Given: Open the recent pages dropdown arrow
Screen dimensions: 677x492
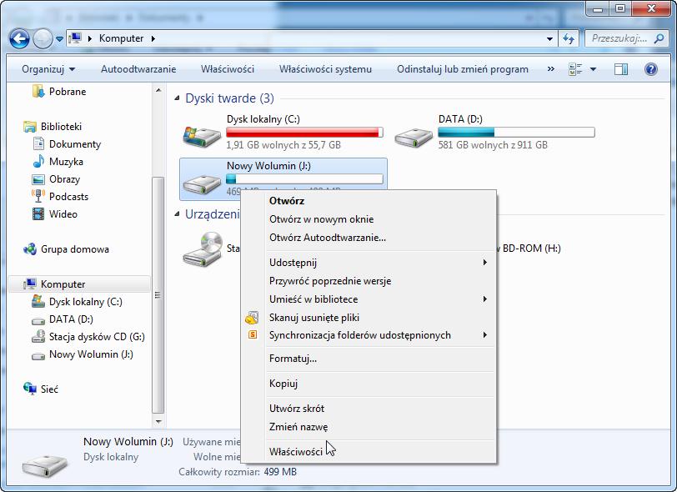Looking at the screenshot, I should click(x=59, y=39).
